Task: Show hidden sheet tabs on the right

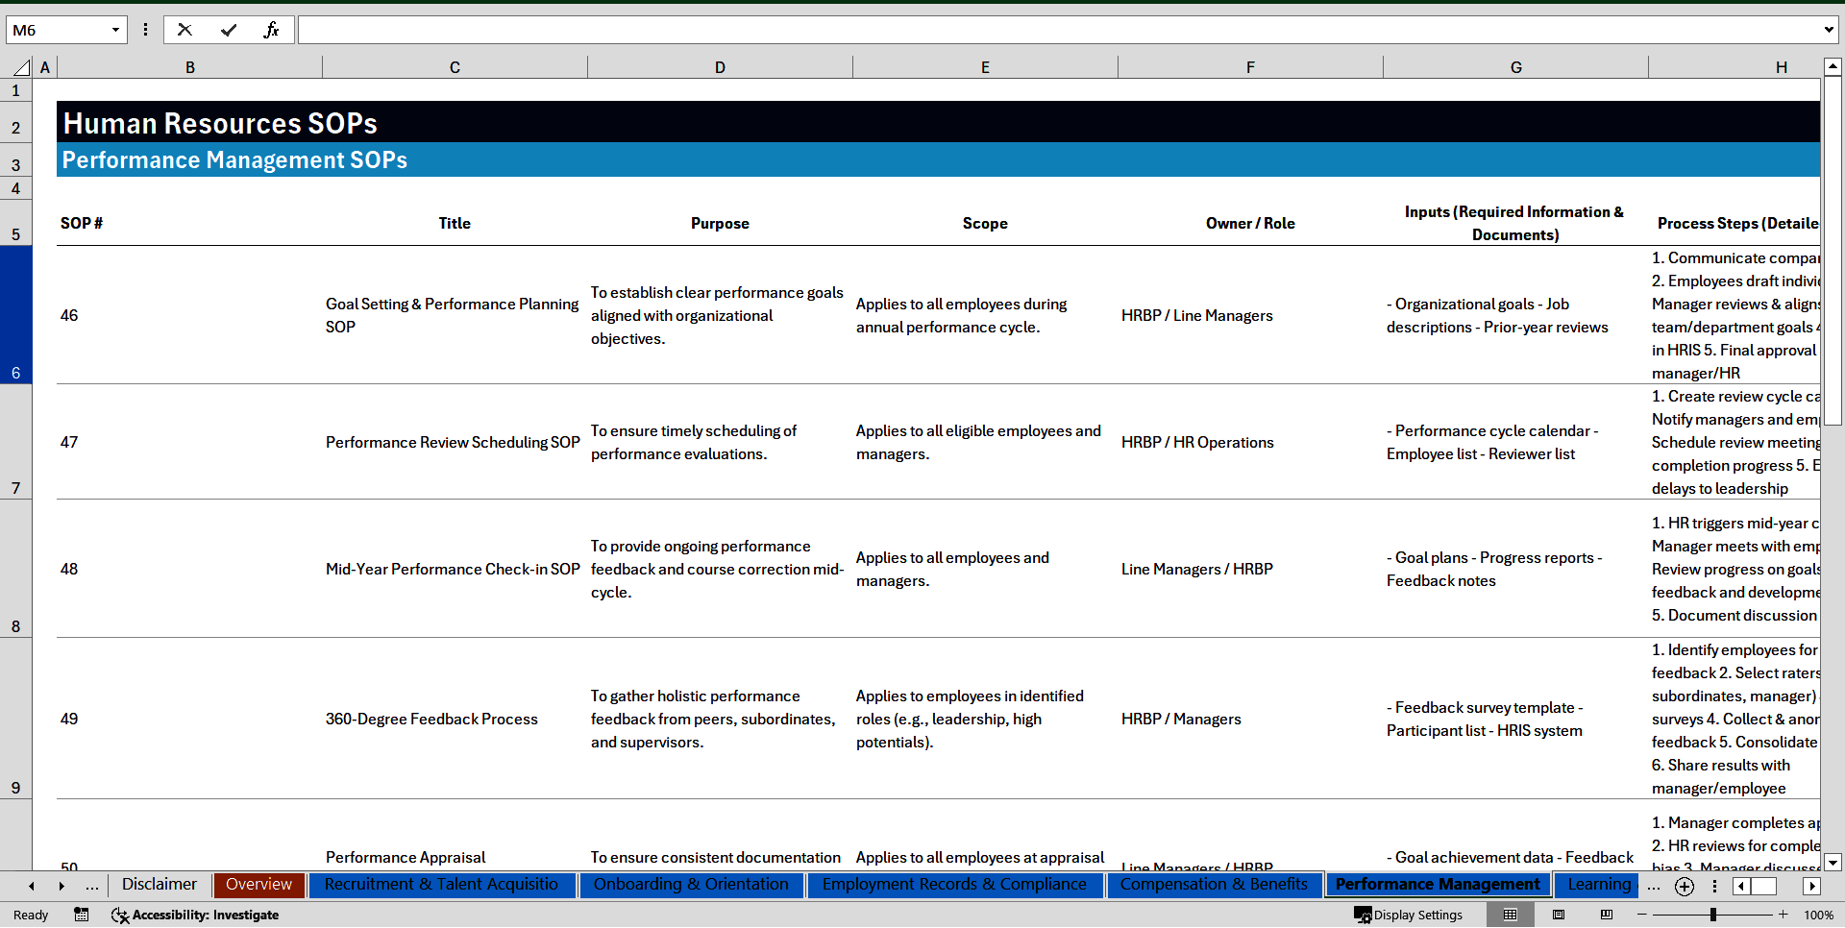Action: 1653,886
